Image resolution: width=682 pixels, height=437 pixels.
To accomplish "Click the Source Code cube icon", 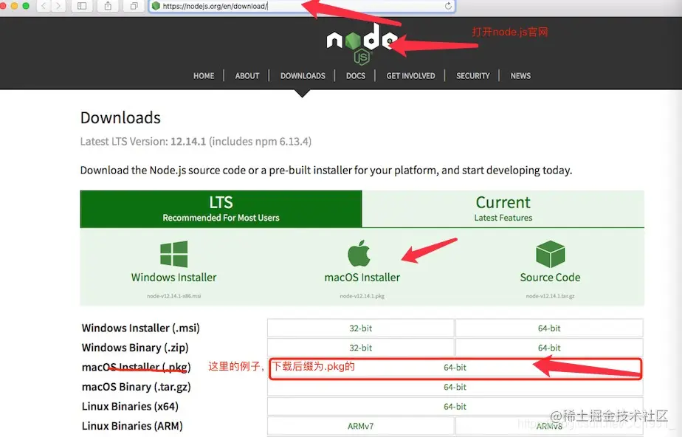I will 550,254.
